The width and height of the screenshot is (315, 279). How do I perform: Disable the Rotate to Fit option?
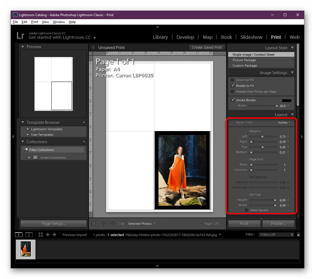232,85
